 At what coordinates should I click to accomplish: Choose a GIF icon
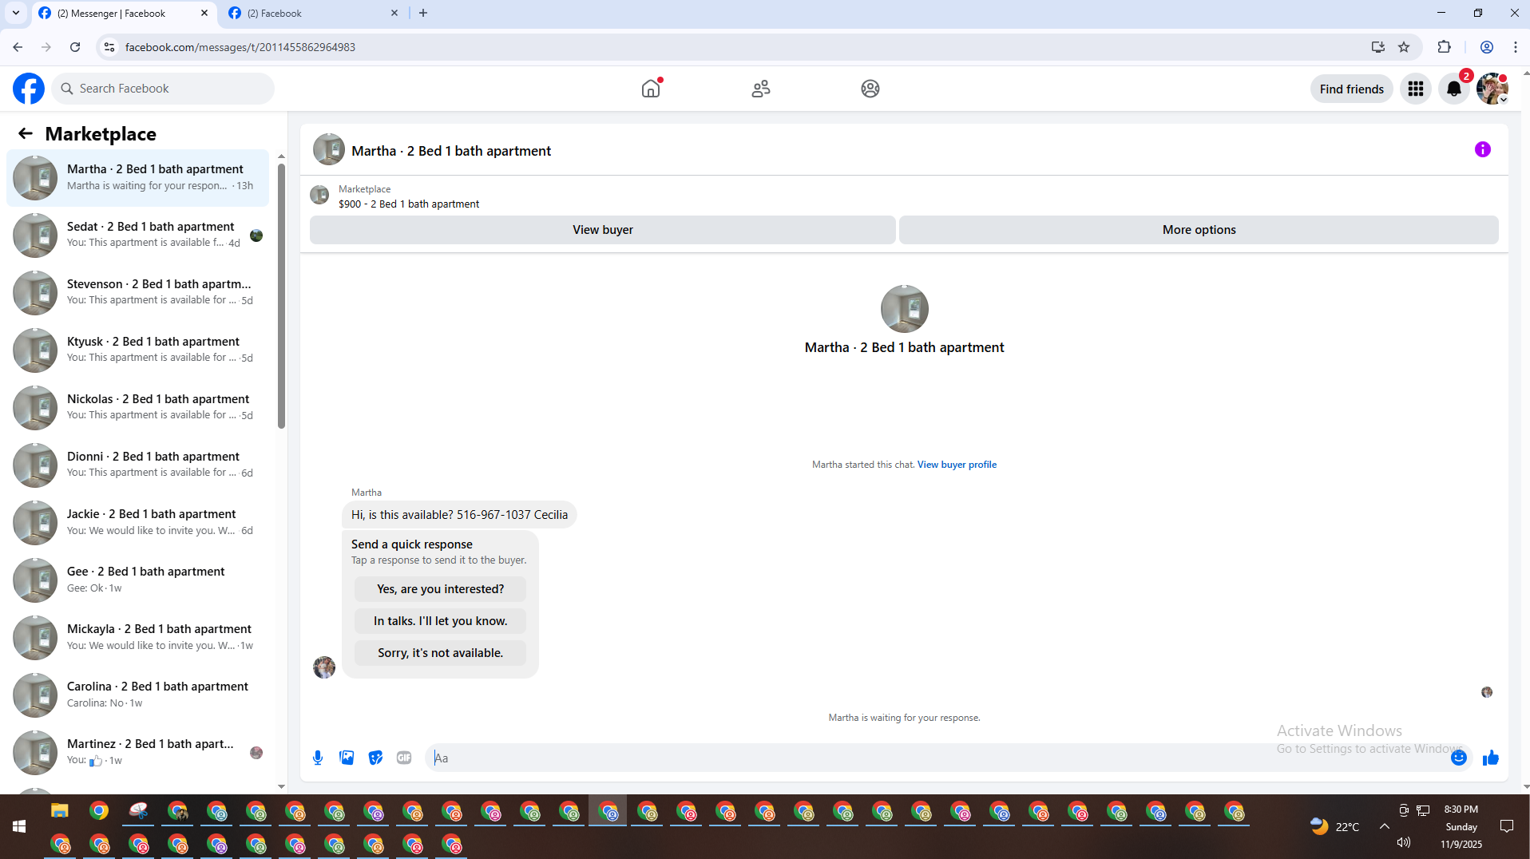(404, 758)
